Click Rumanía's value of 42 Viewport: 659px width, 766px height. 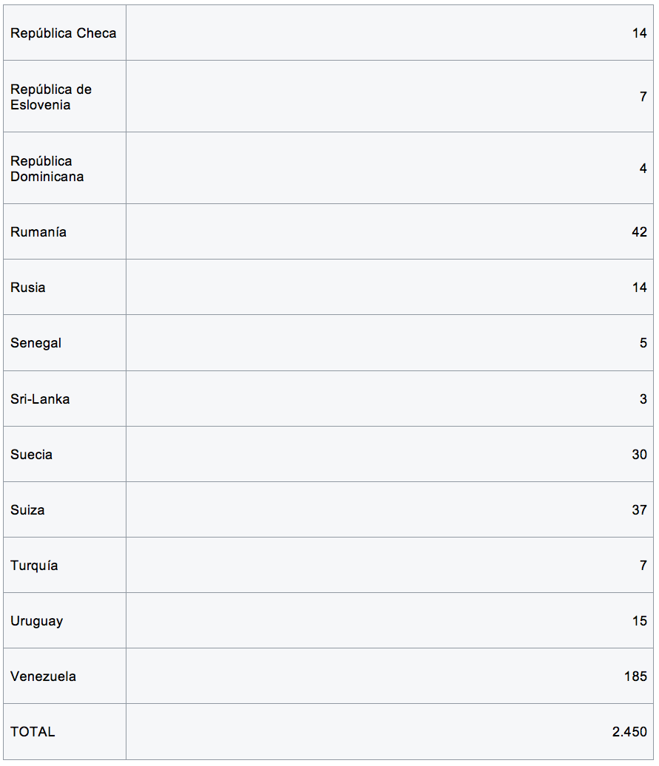639,232
